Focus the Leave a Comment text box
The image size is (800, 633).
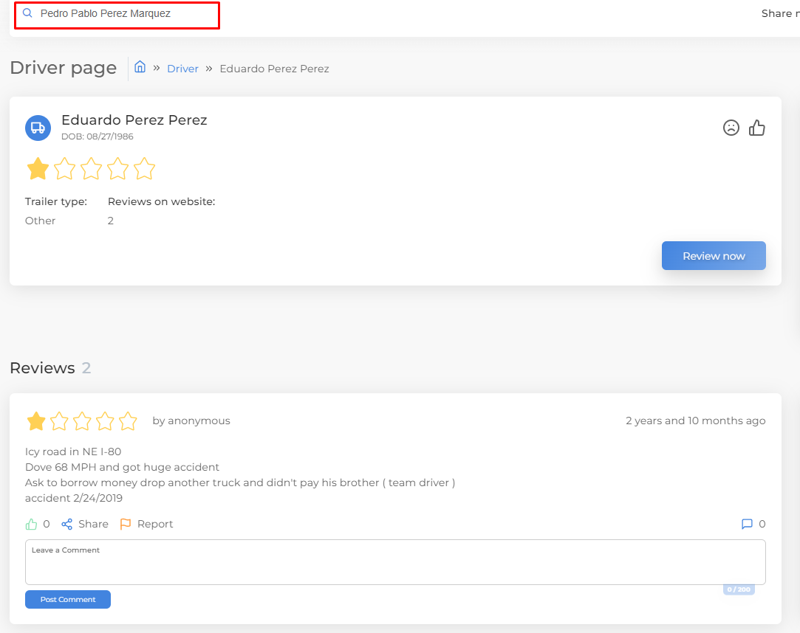click(395, 564)
